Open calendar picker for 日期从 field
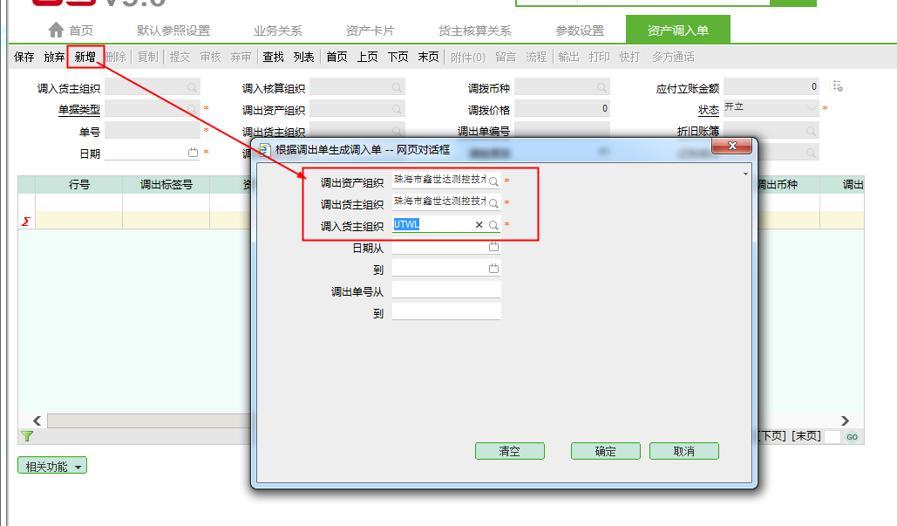897x526 pixels. (x=493, y=247)
